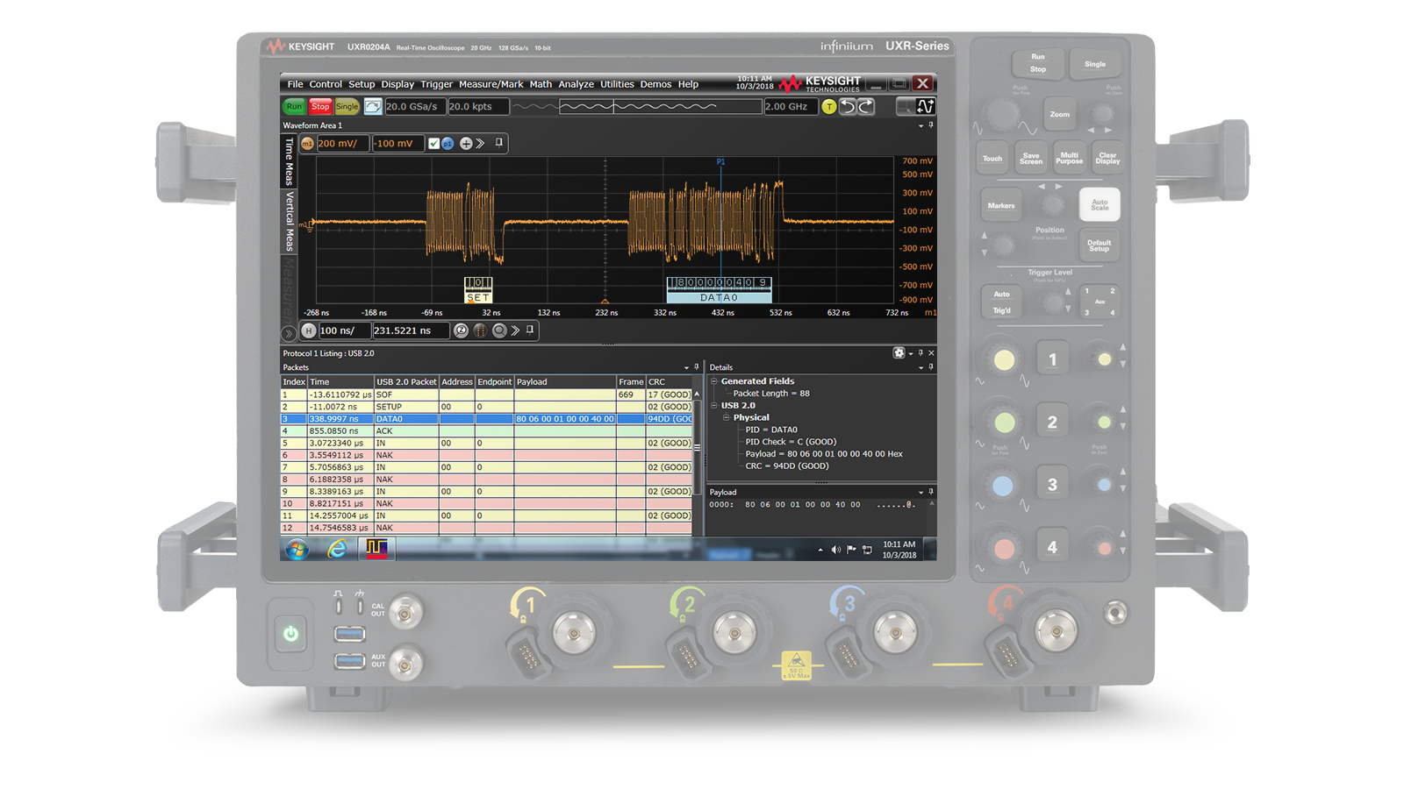
Task: Toggle the green channel checkbox in waveform toolbar
Action: point(433,143)
